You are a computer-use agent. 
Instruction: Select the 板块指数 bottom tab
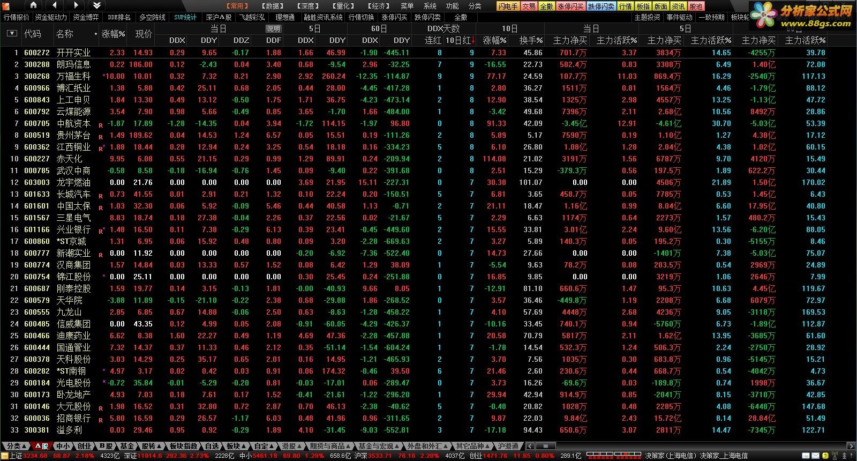point(183,446)
